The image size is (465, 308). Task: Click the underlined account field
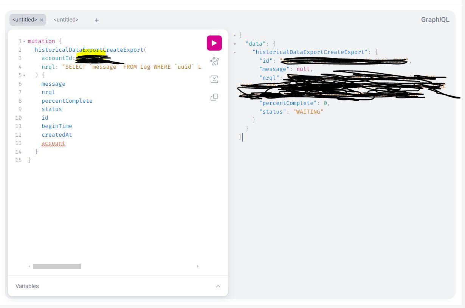pos(53,143)
